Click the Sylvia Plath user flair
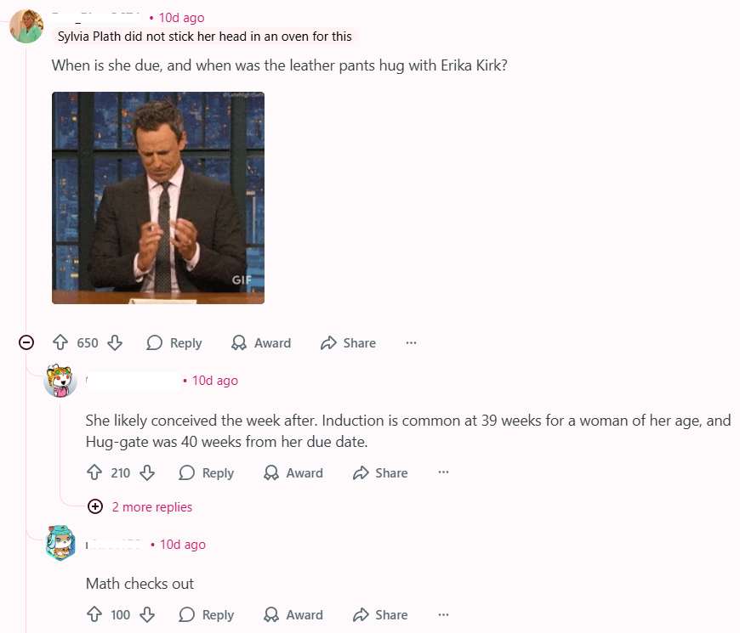This screenshot has height=633, width=740. (204, 36)
